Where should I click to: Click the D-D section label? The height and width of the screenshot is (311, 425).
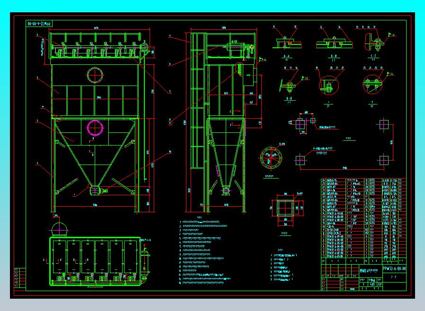coord(289,98)
